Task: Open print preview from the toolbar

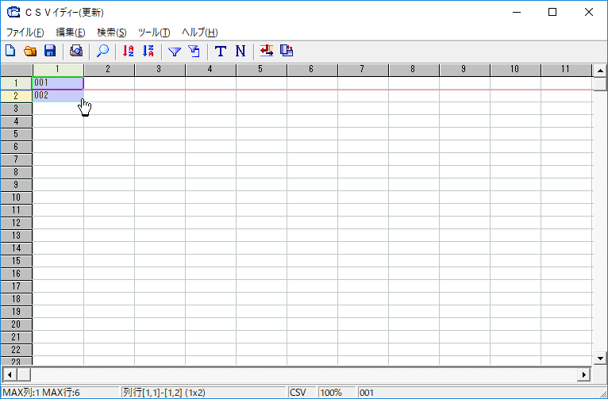Action: pyautogui.click(x=76, y=51)
